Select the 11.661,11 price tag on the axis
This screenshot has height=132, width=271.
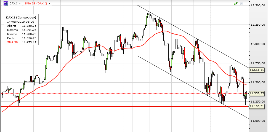(257, 70)
